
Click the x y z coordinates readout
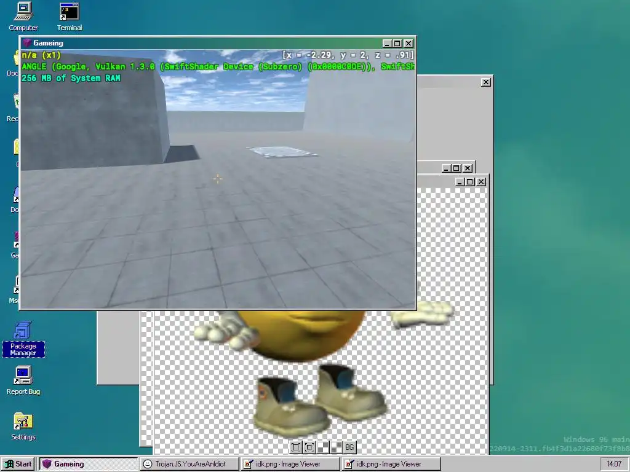[x=348, y=55]
